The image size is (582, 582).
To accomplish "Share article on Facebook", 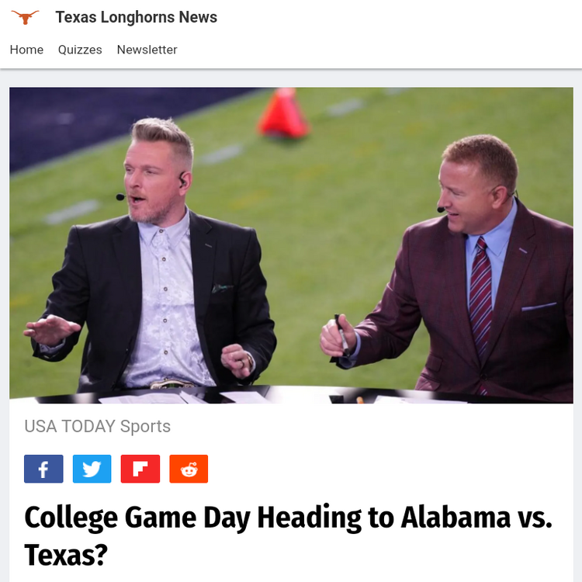I will (43, 469).
